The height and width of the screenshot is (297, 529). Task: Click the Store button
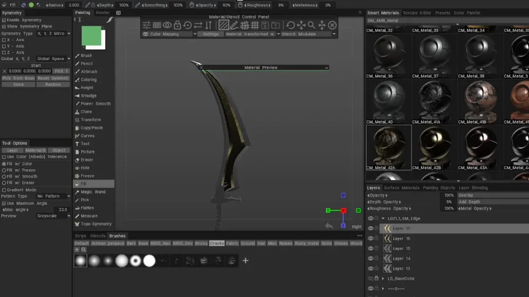18,85
